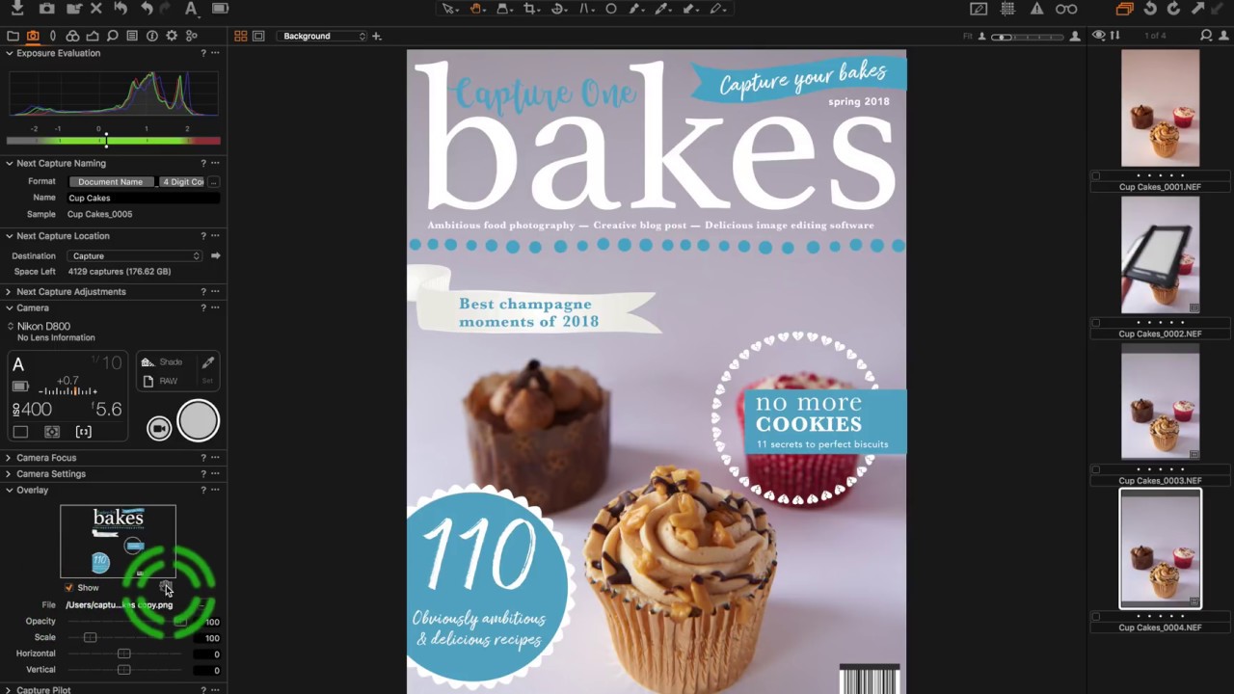The width and height of the screenshot is (1234, 694).
Task: Select the Cup Cakes_0001.NEF thumbnail
Action: pos(1161,108)
